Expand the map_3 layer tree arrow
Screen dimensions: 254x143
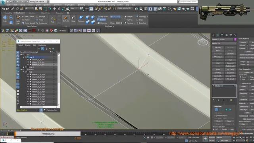[x=24, y=67]
